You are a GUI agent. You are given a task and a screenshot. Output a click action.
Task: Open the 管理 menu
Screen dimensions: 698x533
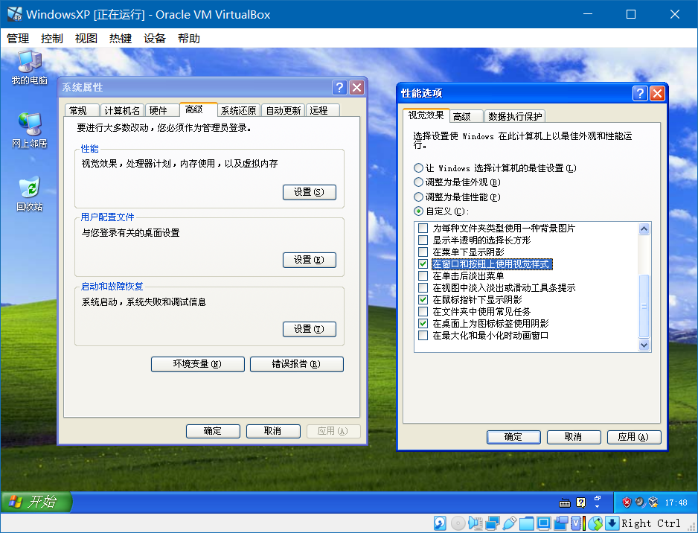coord(18,39)
